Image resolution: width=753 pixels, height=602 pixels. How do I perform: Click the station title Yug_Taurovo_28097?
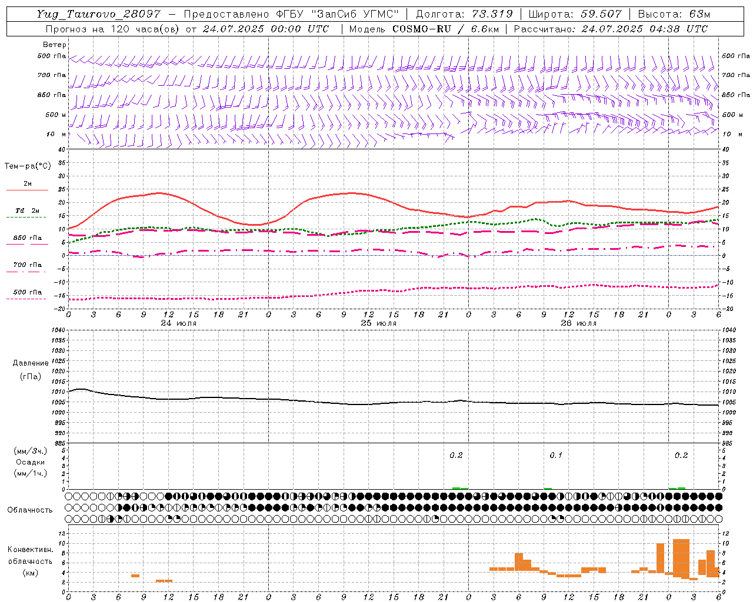tap(98, 14)
